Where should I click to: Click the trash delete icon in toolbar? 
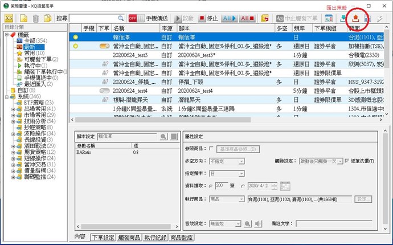pos(36,18)
